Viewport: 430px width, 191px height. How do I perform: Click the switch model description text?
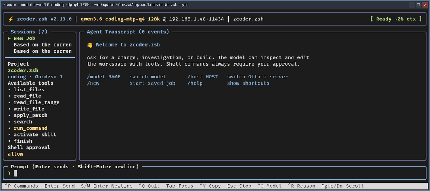click(148, 77)
